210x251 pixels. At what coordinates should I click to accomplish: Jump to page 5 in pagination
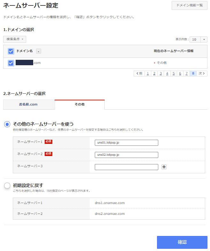click(x=173, y=74)
